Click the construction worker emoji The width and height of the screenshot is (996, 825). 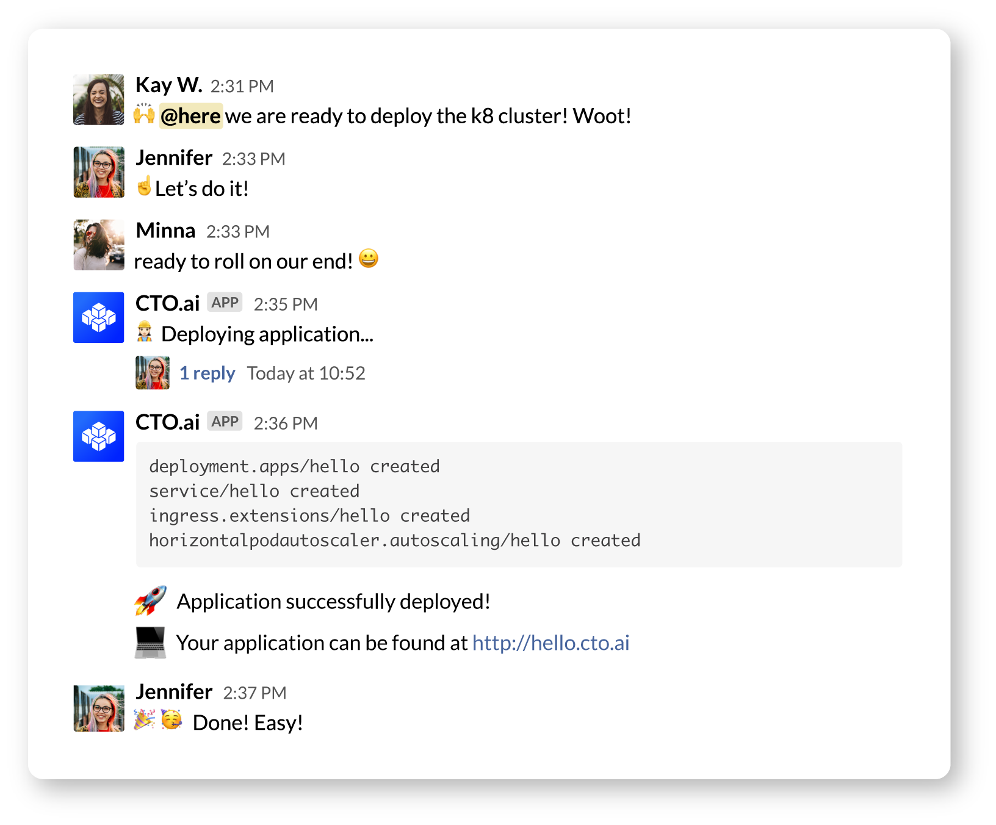pyautogui.click(x=145, y=331)
